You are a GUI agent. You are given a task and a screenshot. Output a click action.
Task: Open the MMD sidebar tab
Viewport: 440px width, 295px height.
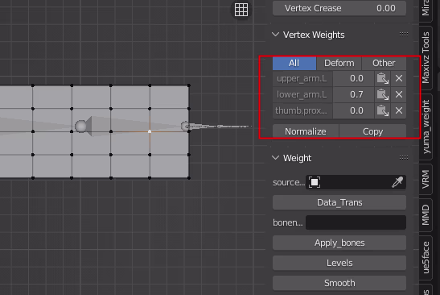[x=426, y=215]
